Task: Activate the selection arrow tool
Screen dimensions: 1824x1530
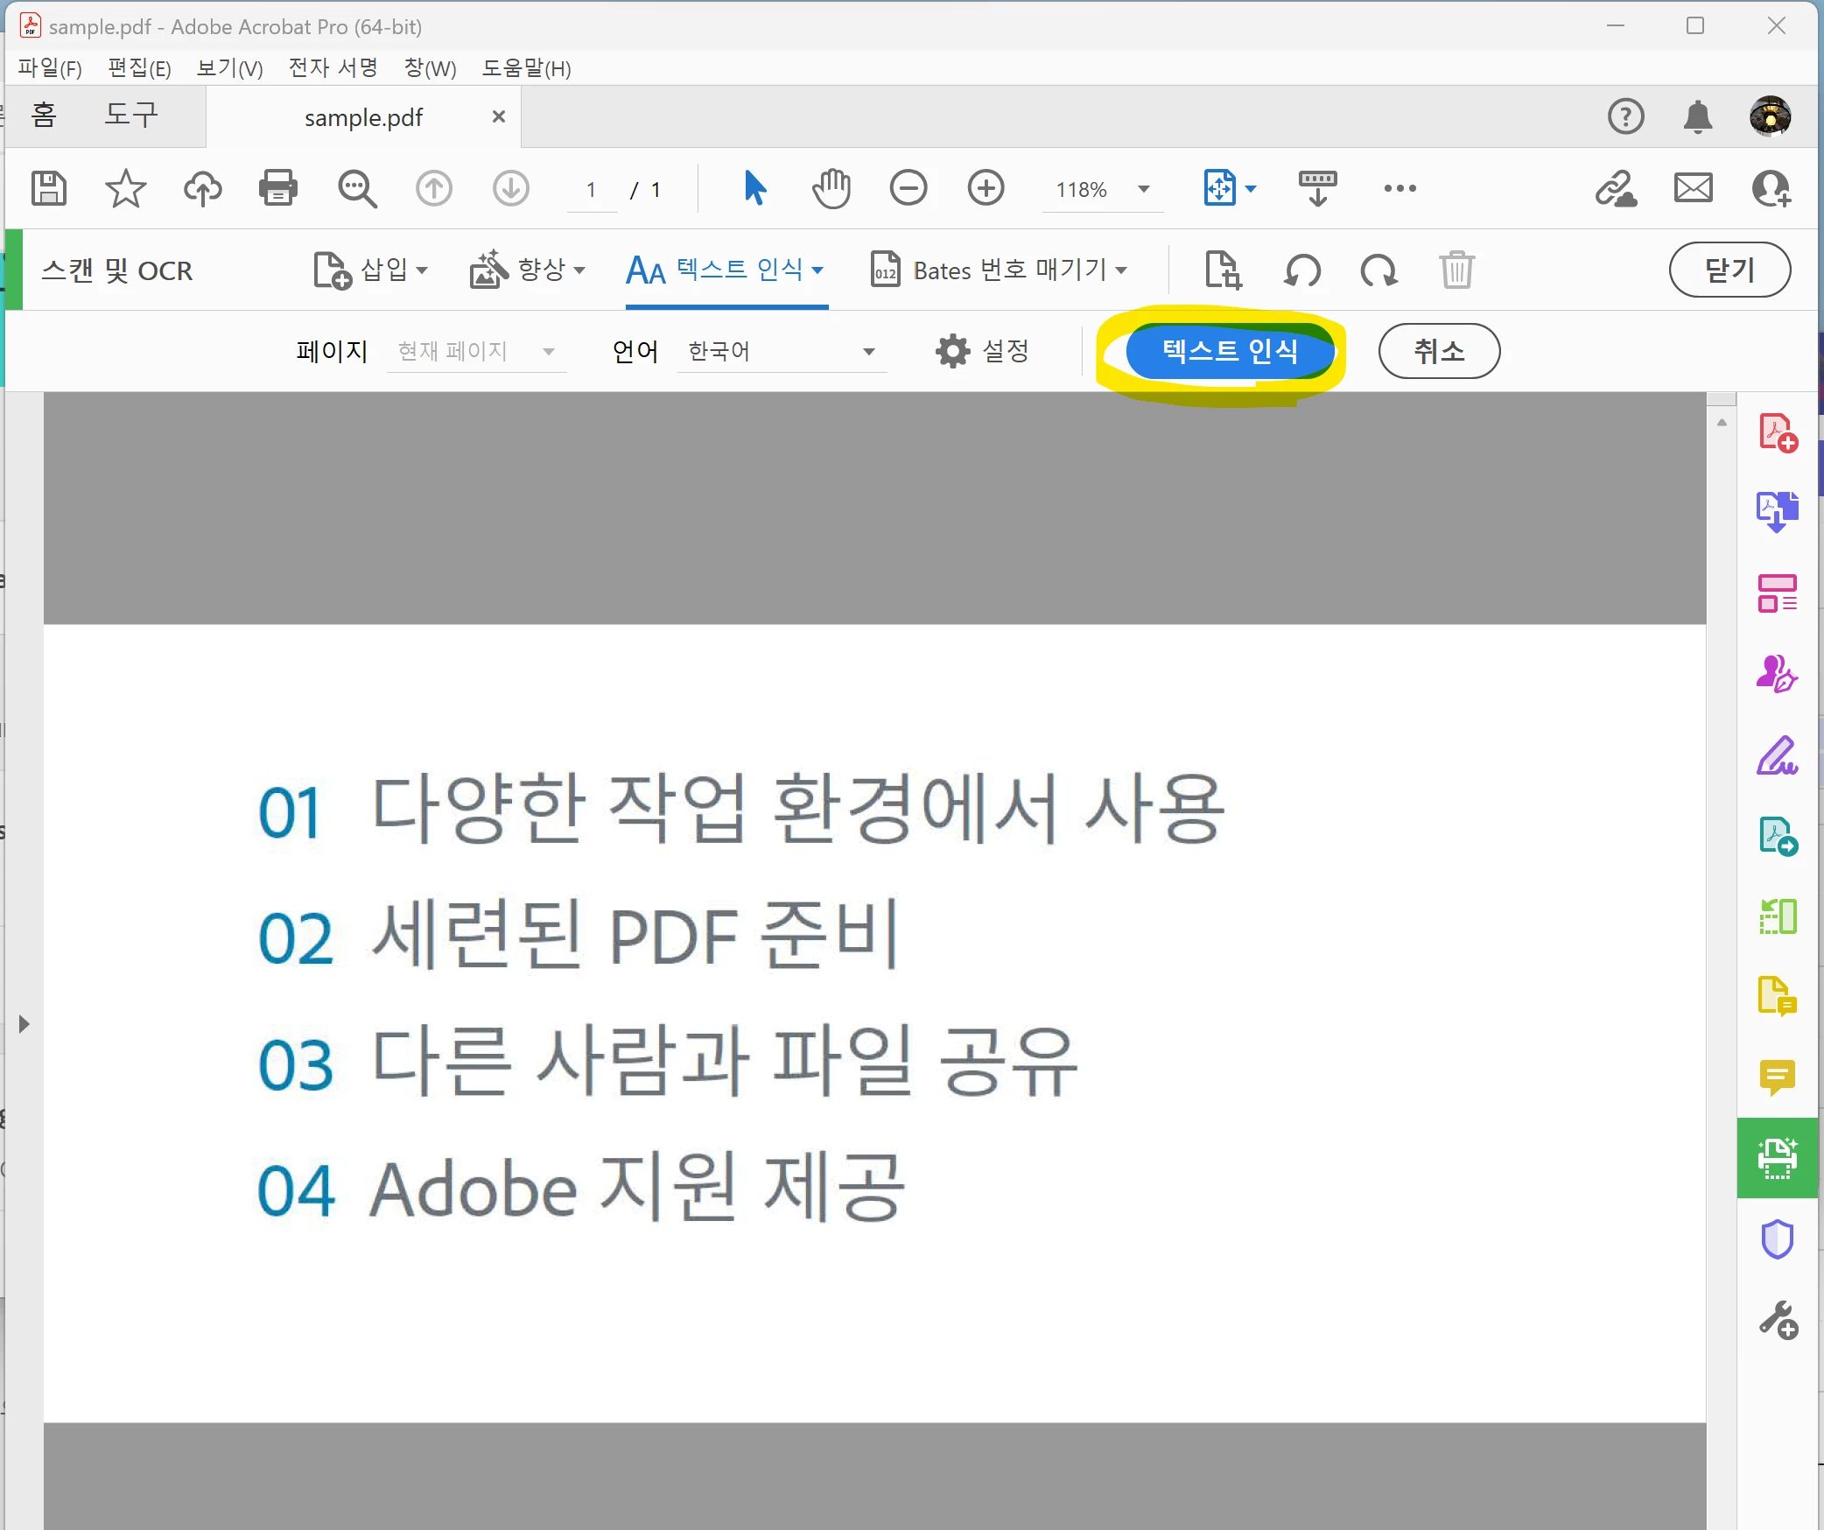Action: pos(754,188)
